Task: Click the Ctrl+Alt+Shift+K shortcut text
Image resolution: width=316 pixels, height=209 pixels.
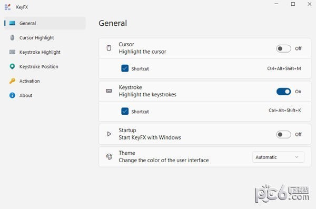Action: [x=285, y=111]
